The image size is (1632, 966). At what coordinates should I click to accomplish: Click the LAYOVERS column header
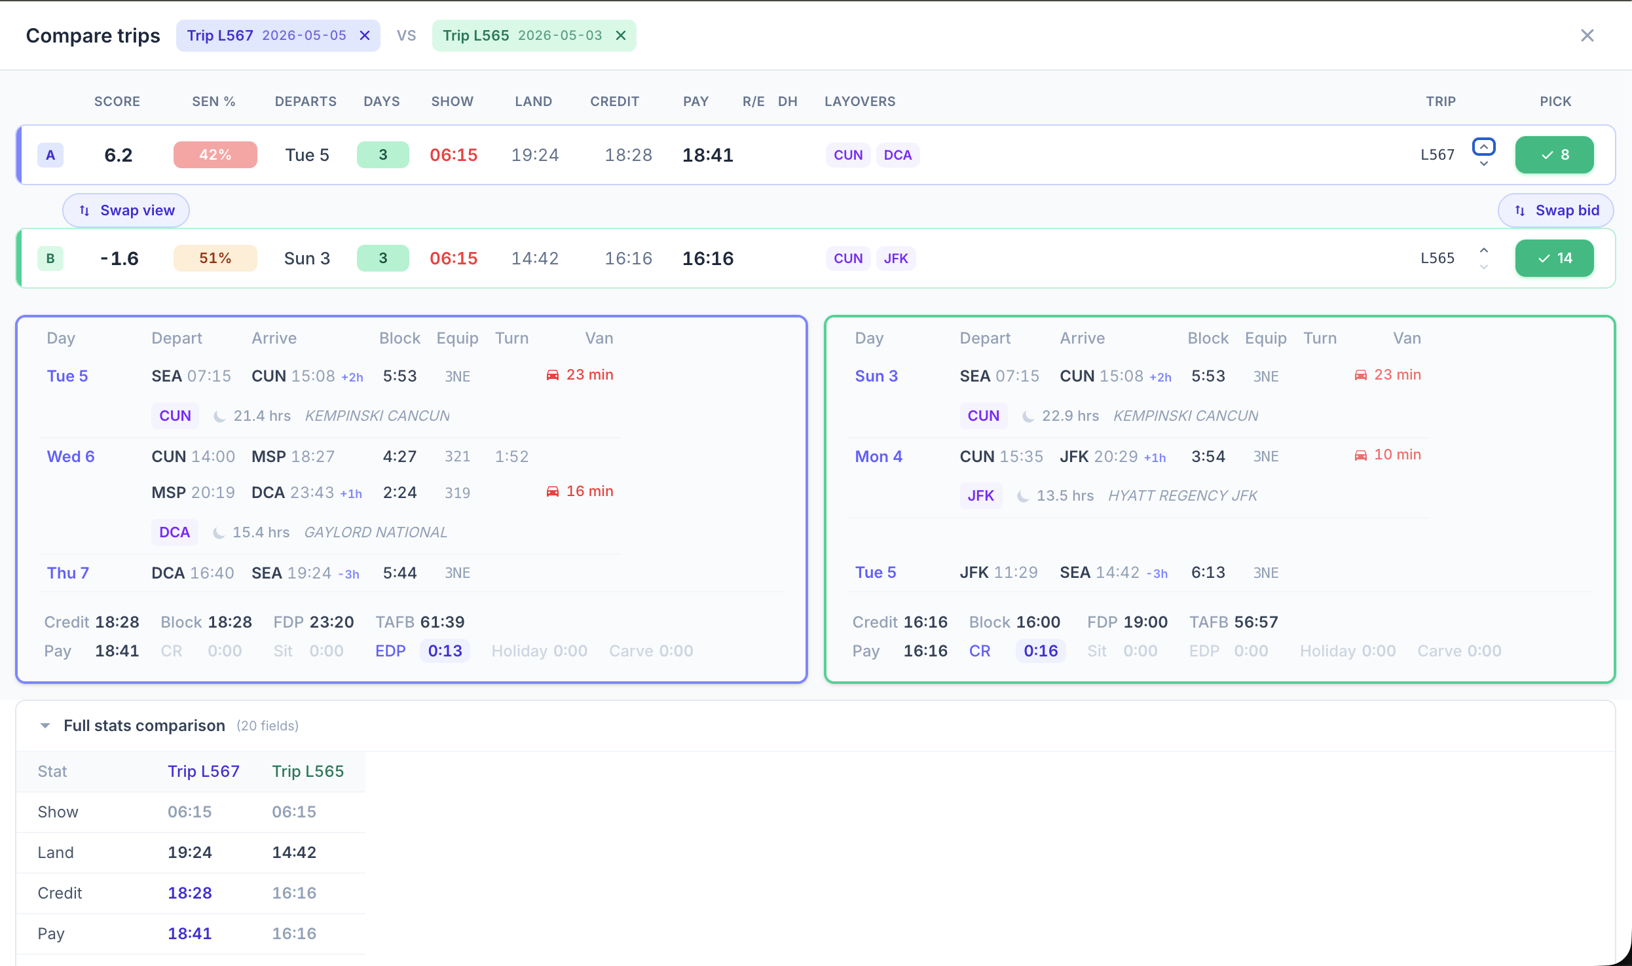[x=860, y=101]
